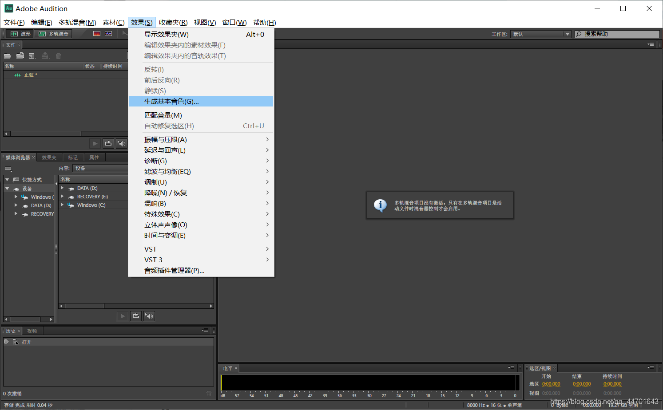Open the folder icon in Files panel
This screenshot has width=663, height=410.
pos(8,56)
